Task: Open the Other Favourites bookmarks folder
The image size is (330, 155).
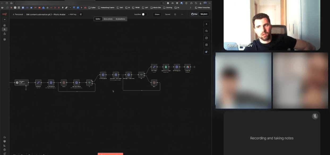Action: pyautogui.click(x=202, y=7)
